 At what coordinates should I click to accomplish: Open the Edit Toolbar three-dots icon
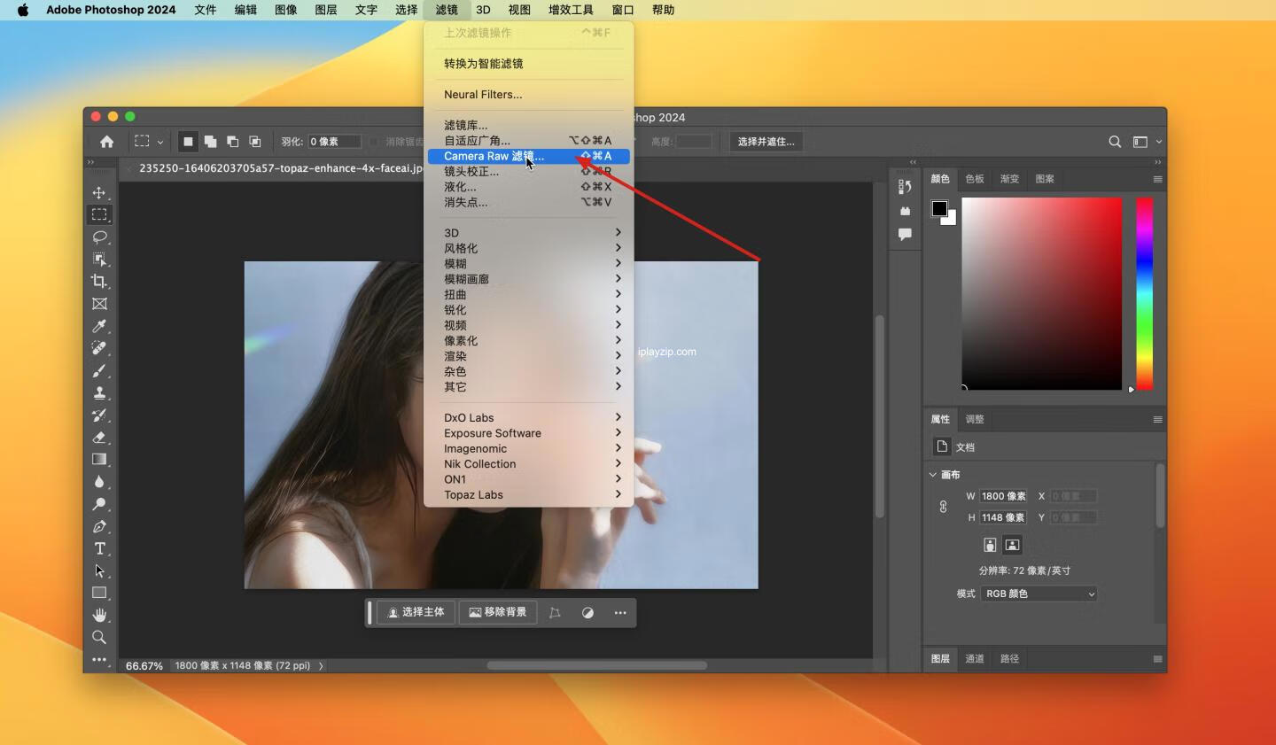(x=99, y=659)
